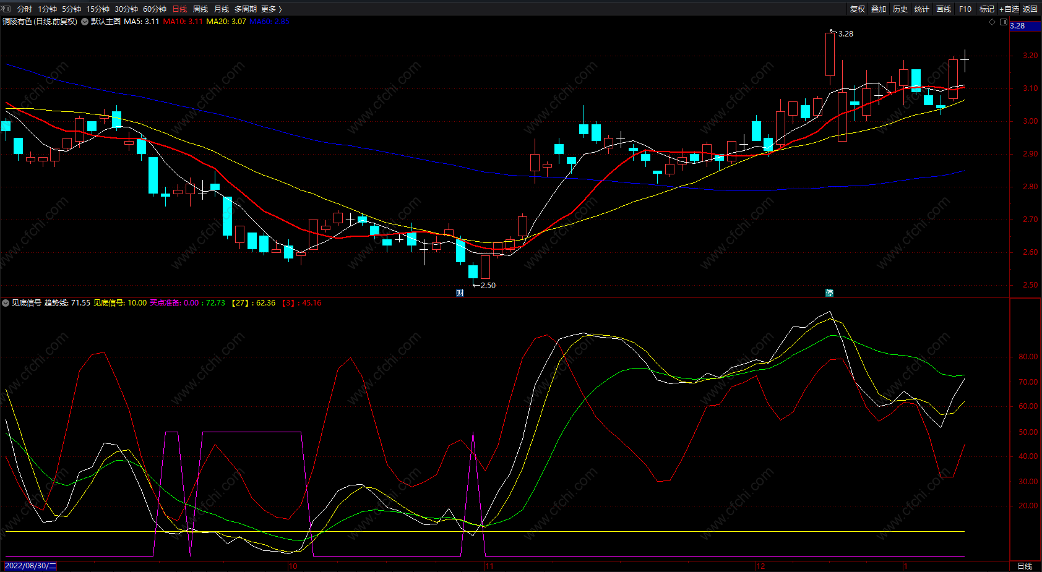Open the 见底信号 sub-indicator dropdown arrow
This screenshot has width=1042, height=572.
(x=6, y=303)
